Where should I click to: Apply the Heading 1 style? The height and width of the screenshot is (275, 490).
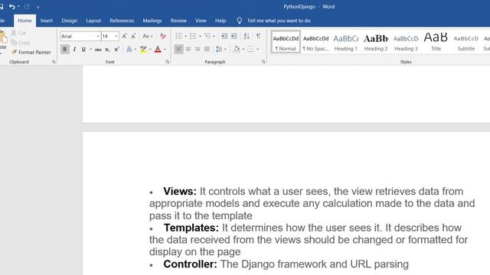pyautogui.click(x=345, y=42)
